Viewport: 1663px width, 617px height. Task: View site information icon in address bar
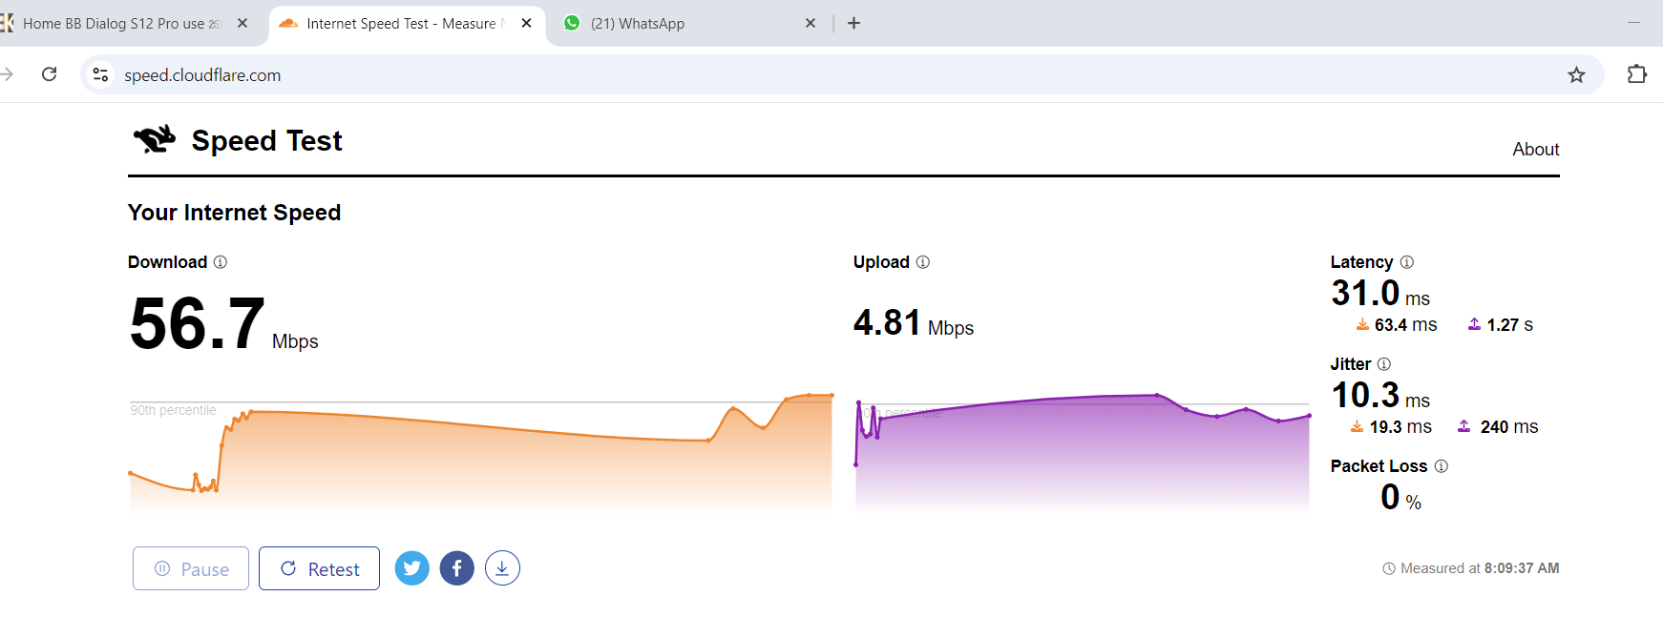[x=100, y=74]
